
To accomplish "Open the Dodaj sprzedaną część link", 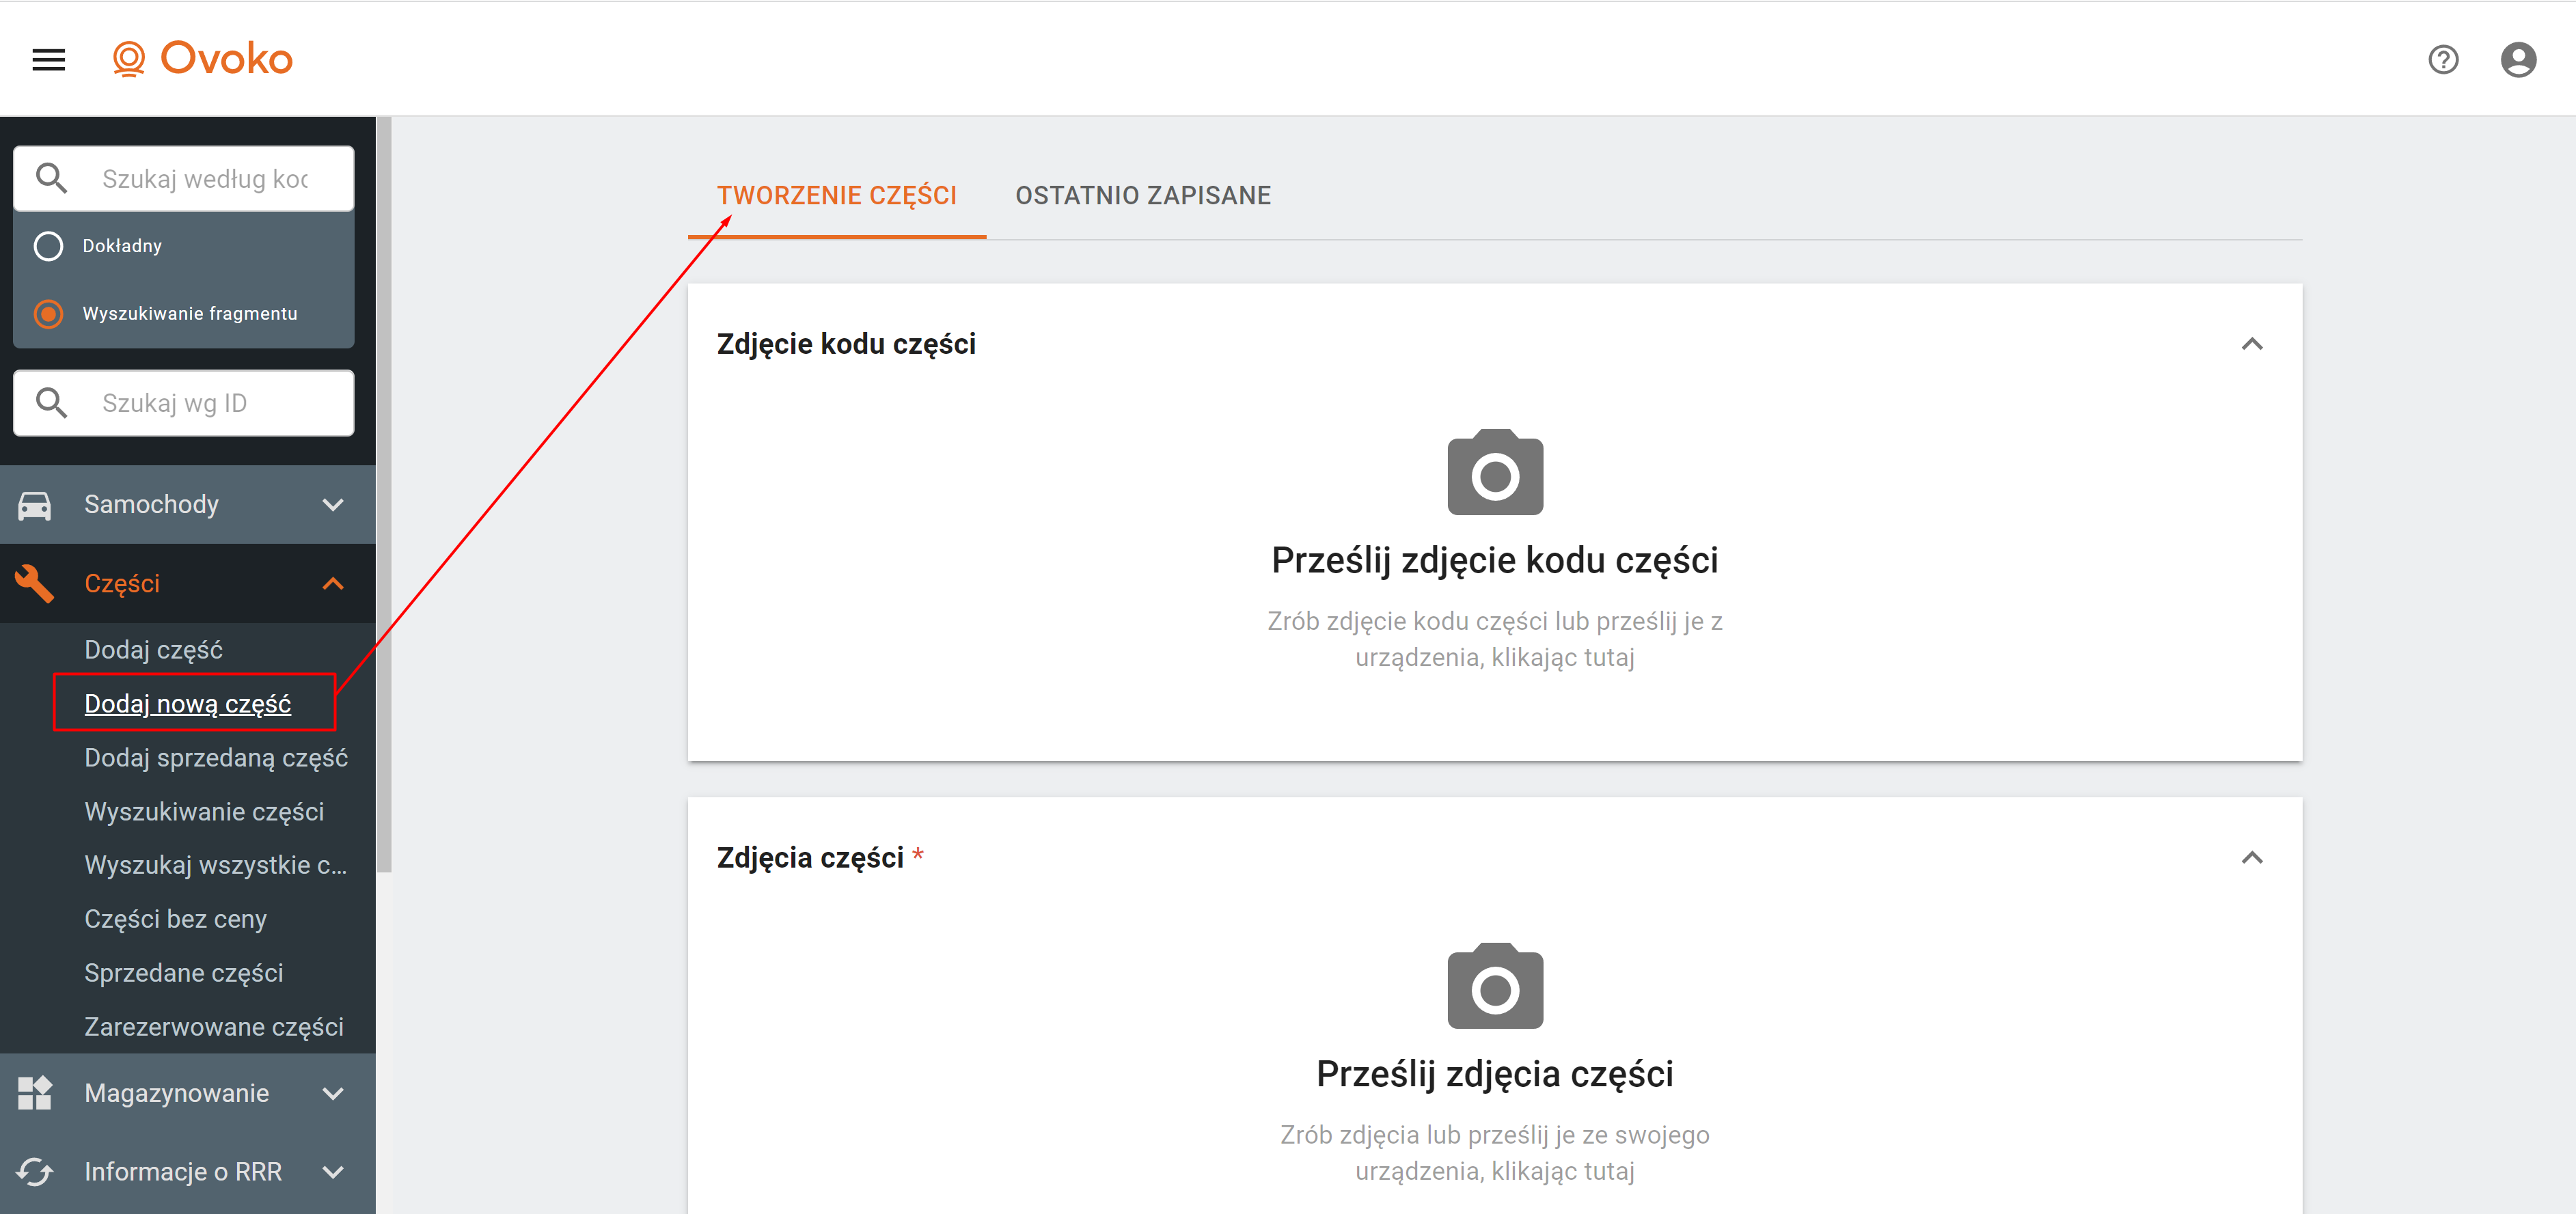I will [x=216, y=758].
